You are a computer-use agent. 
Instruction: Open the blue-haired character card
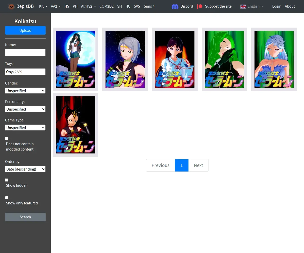(x=274, y=59)
